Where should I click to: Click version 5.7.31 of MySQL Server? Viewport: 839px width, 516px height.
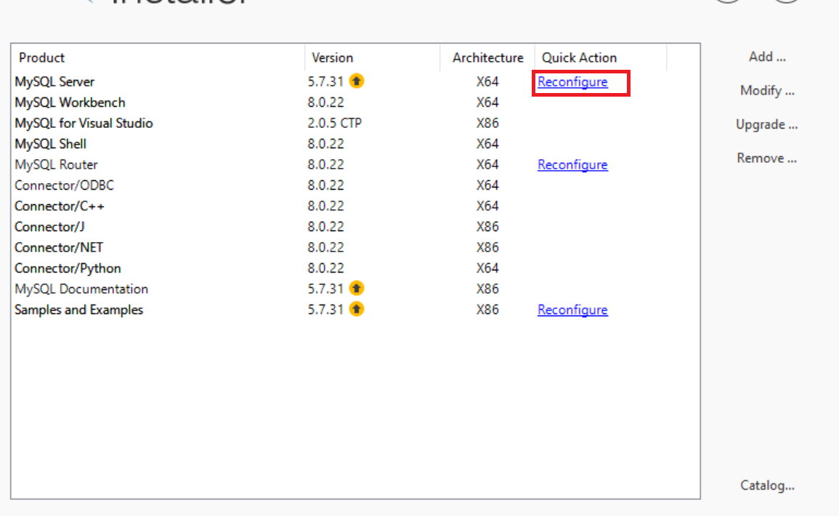click(325, 81)
